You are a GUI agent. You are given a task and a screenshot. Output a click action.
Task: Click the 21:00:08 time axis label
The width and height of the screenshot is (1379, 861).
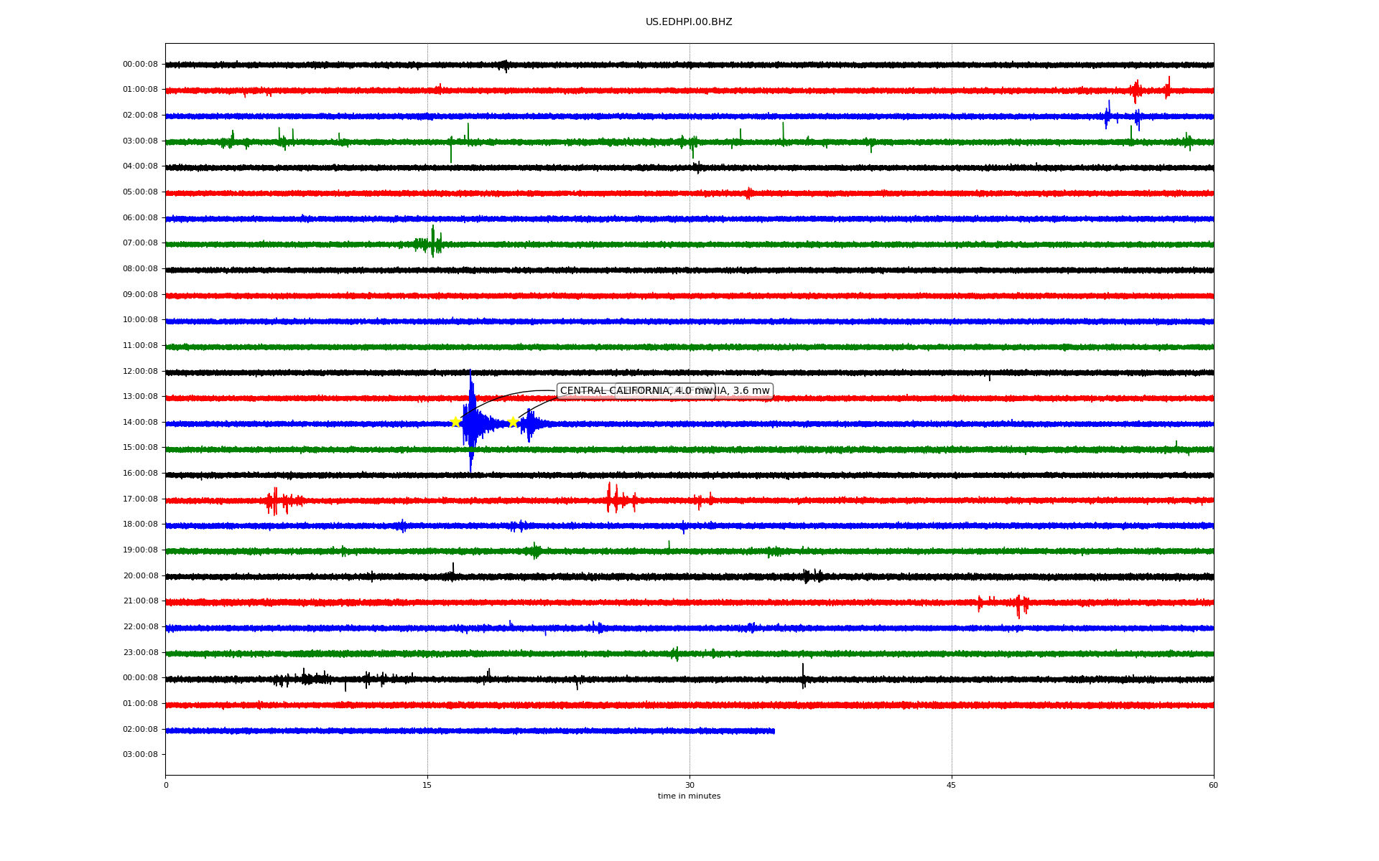tap(140, 601)
